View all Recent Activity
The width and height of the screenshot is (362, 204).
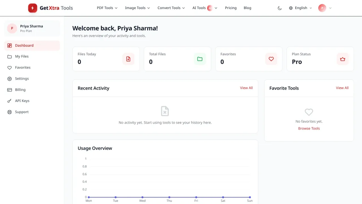click(246, 88)
